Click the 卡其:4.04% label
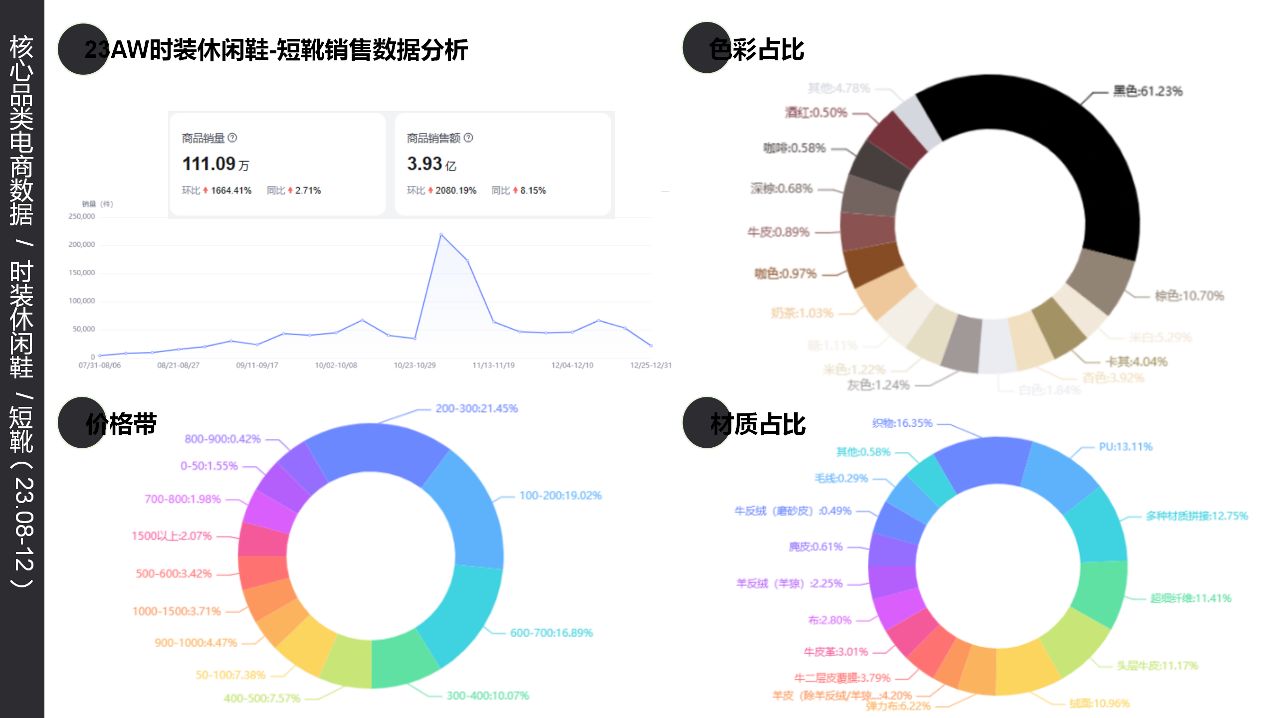The height and width of the screenshot is (718, 1277). (1137, 361)
